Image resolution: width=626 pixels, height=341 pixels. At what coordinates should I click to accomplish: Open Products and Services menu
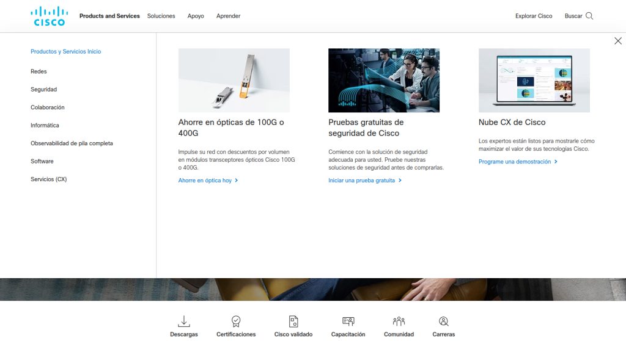[x=109, y=16]
